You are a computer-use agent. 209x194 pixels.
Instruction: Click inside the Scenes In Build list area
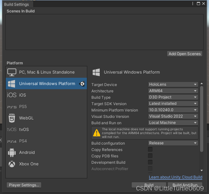[104, 32]
